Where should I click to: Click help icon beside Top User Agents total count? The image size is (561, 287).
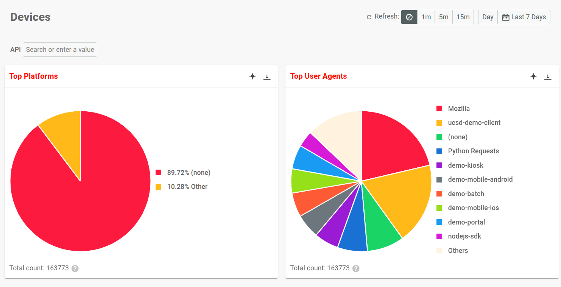(355, 268)
